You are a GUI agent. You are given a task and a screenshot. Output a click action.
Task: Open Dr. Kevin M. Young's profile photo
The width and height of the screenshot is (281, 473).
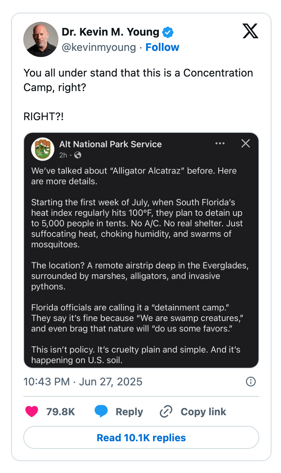coord(40,39)
